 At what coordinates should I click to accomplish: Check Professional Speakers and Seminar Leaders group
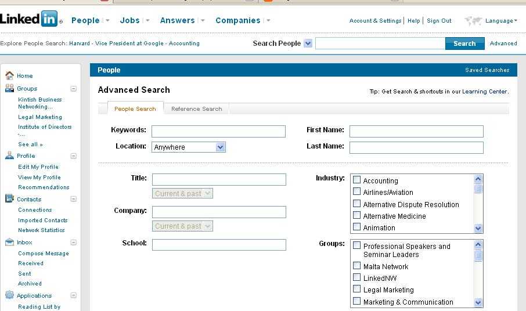[356, 245]
